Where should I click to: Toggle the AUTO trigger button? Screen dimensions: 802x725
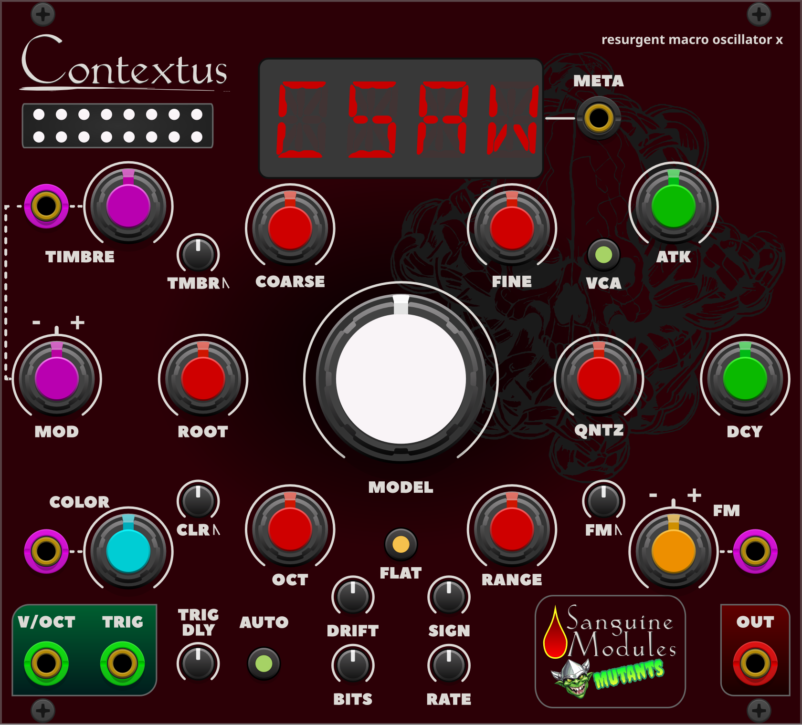pyautogui.click(x=264, y=663)
